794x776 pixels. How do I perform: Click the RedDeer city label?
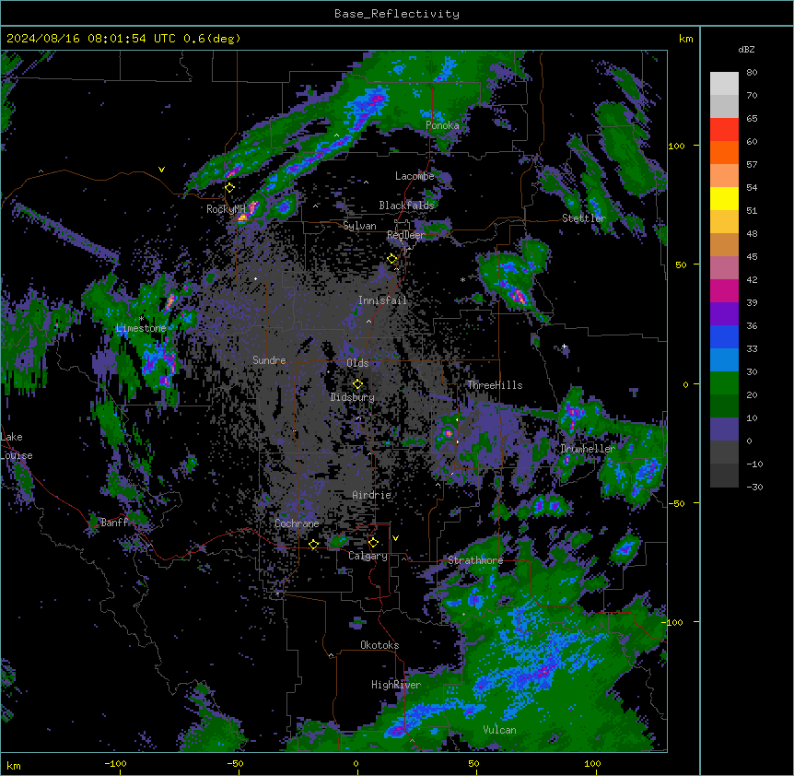[x=405, y=235]
